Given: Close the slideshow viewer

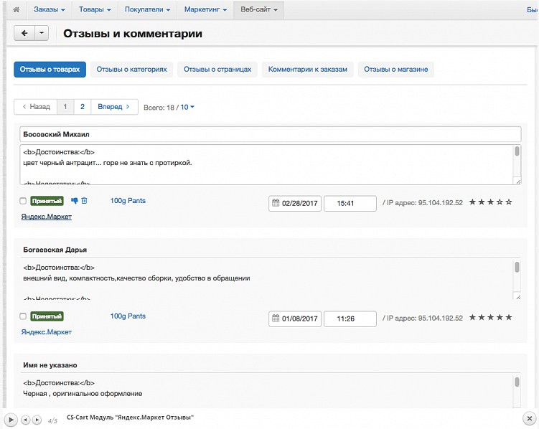Looking at the screenshot, I should [530, 419].
